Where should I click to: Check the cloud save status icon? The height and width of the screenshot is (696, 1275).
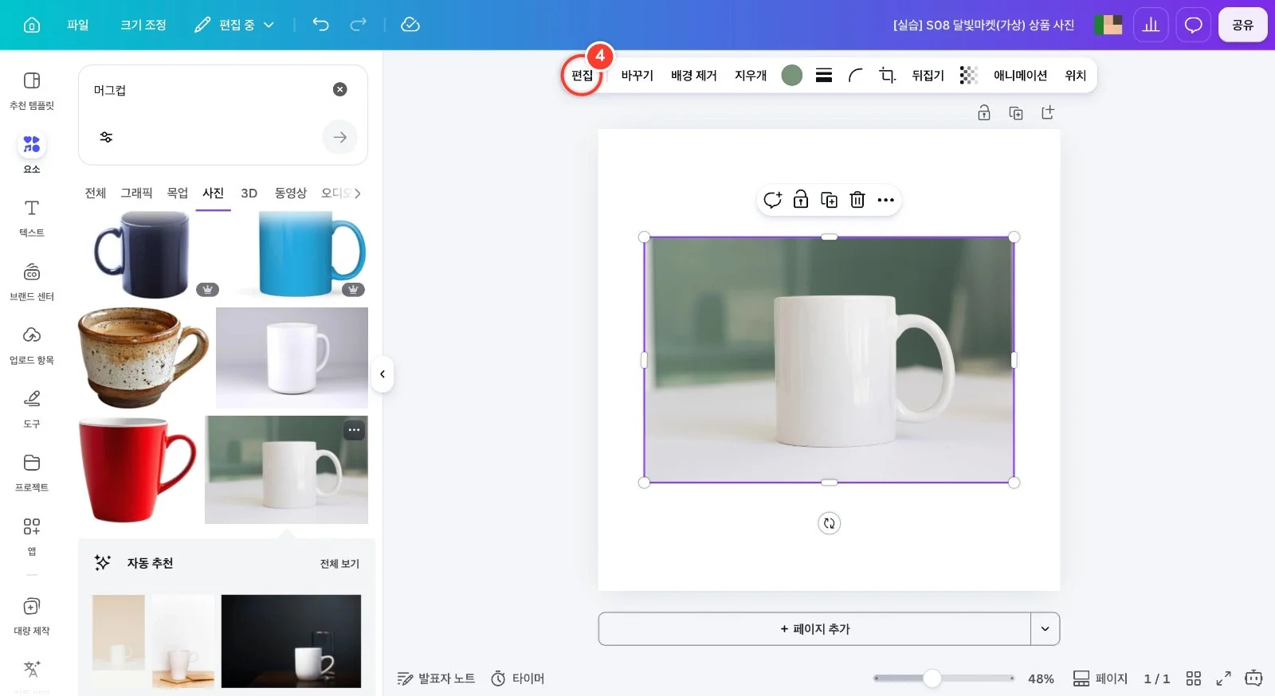pos(410,25)
